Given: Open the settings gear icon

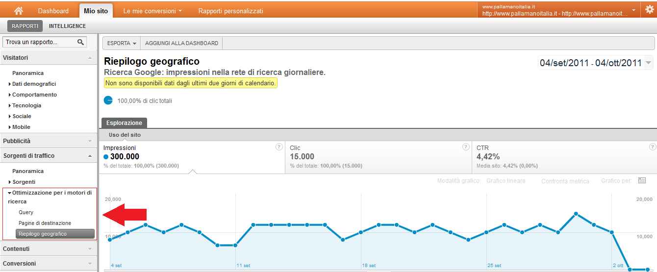Looking at the screenshot, I should (x=649, y=10).
